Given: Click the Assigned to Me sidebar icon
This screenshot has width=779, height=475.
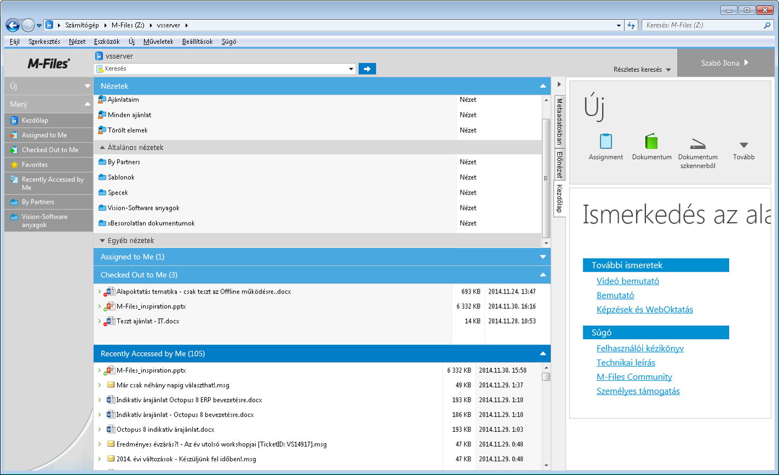Looking at the screenshot, I should 14,135.
